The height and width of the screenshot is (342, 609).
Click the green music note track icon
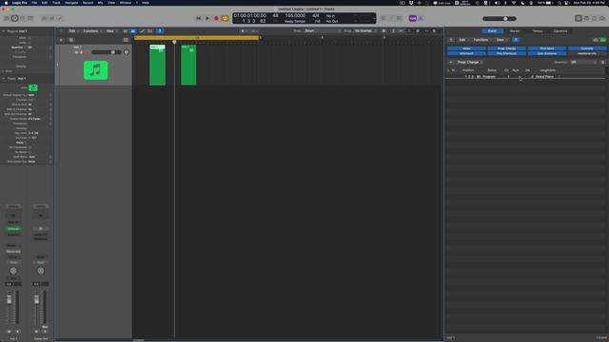click(x=95, y=70)
